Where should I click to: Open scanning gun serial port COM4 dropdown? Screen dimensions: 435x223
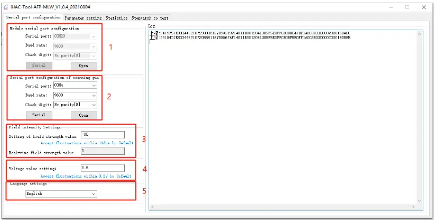(75, 86)
